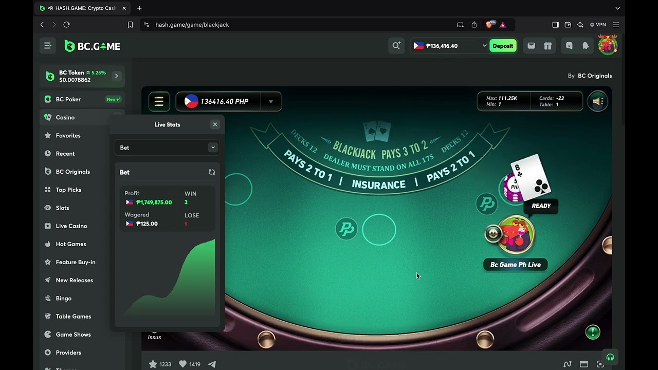Bookmark this page in the browser

[130, 25]
